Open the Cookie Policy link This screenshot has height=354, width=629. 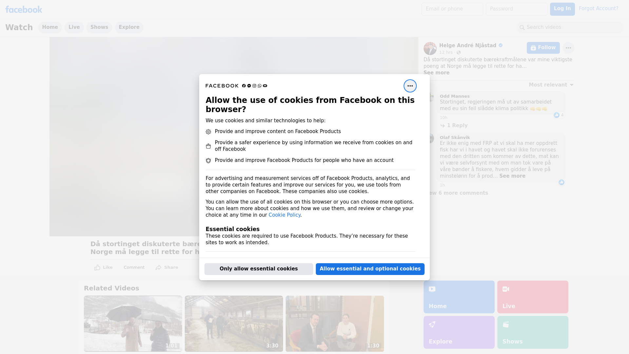point(284,215)
